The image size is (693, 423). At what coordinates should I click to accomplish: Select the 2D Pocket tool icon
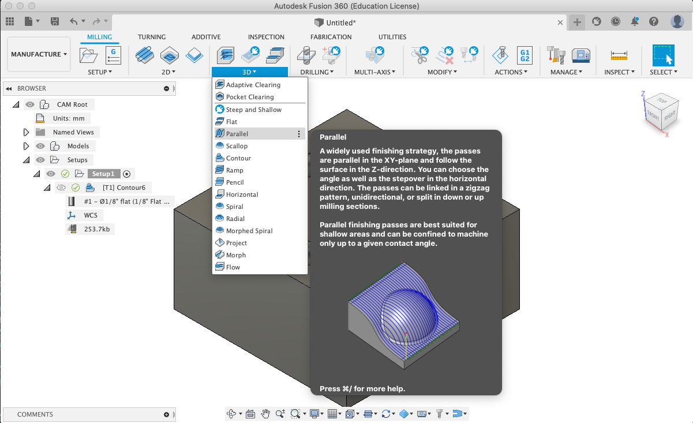pos(169,55)
